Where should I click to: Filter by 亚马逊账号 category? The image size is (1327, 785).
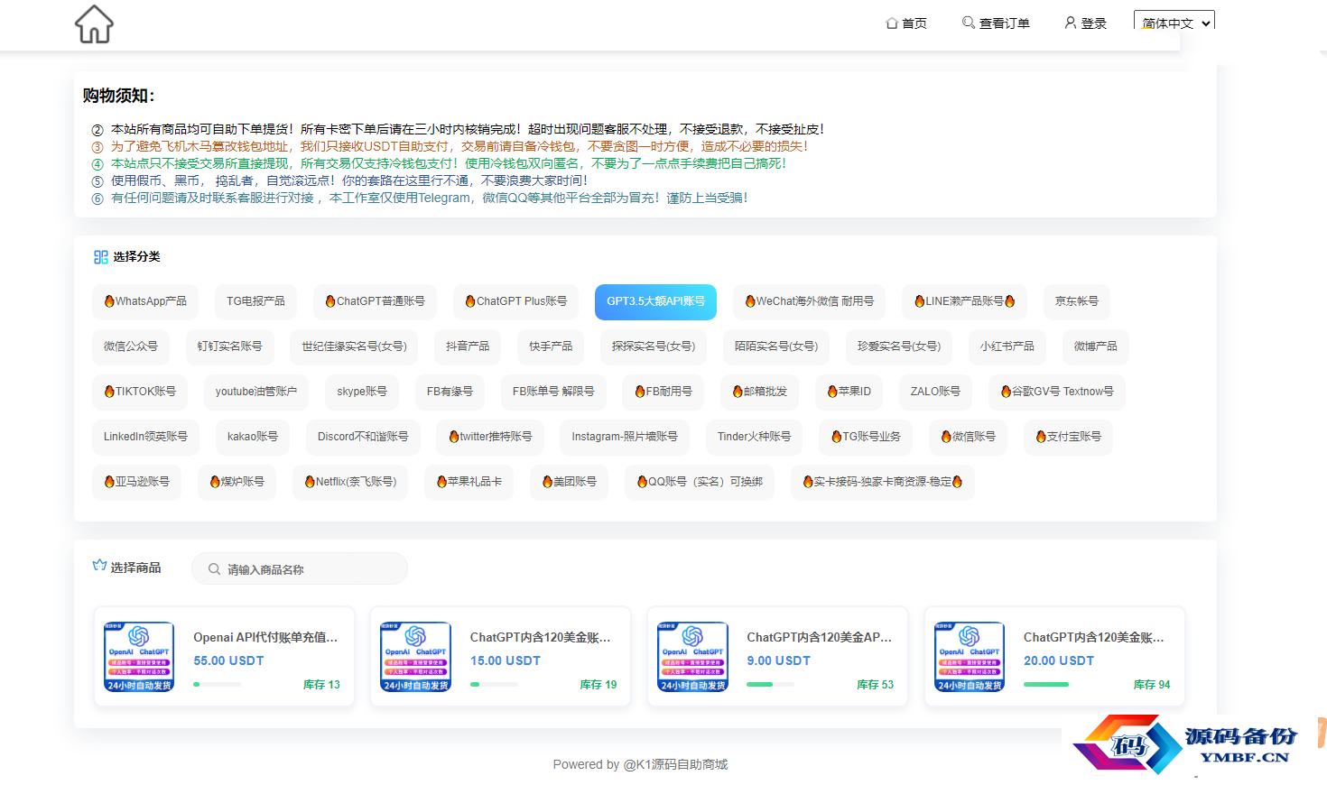[x=136, y=482]
